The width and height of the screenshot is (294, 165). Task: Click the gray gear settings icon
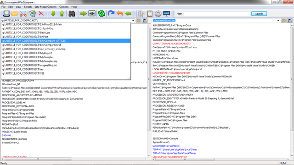pos(158,14)
